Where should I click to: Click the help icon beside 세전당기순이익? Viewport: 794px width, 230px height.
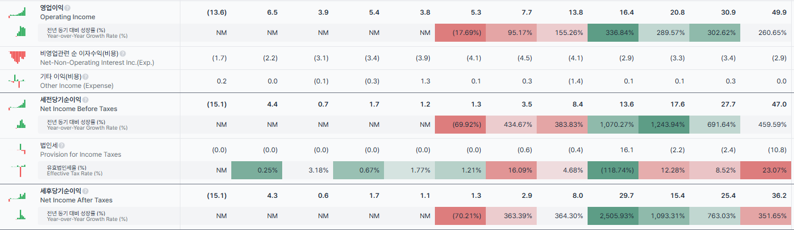85,100
